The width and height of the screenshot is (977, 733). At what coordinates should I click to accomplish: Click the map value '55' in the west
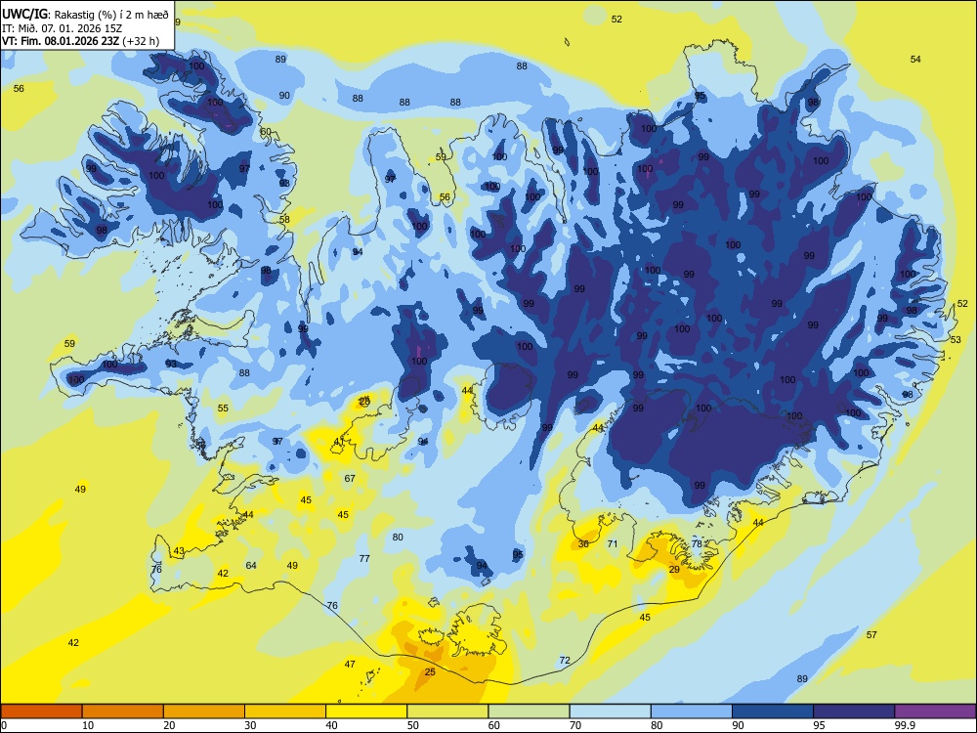click(x=223, y=409)
